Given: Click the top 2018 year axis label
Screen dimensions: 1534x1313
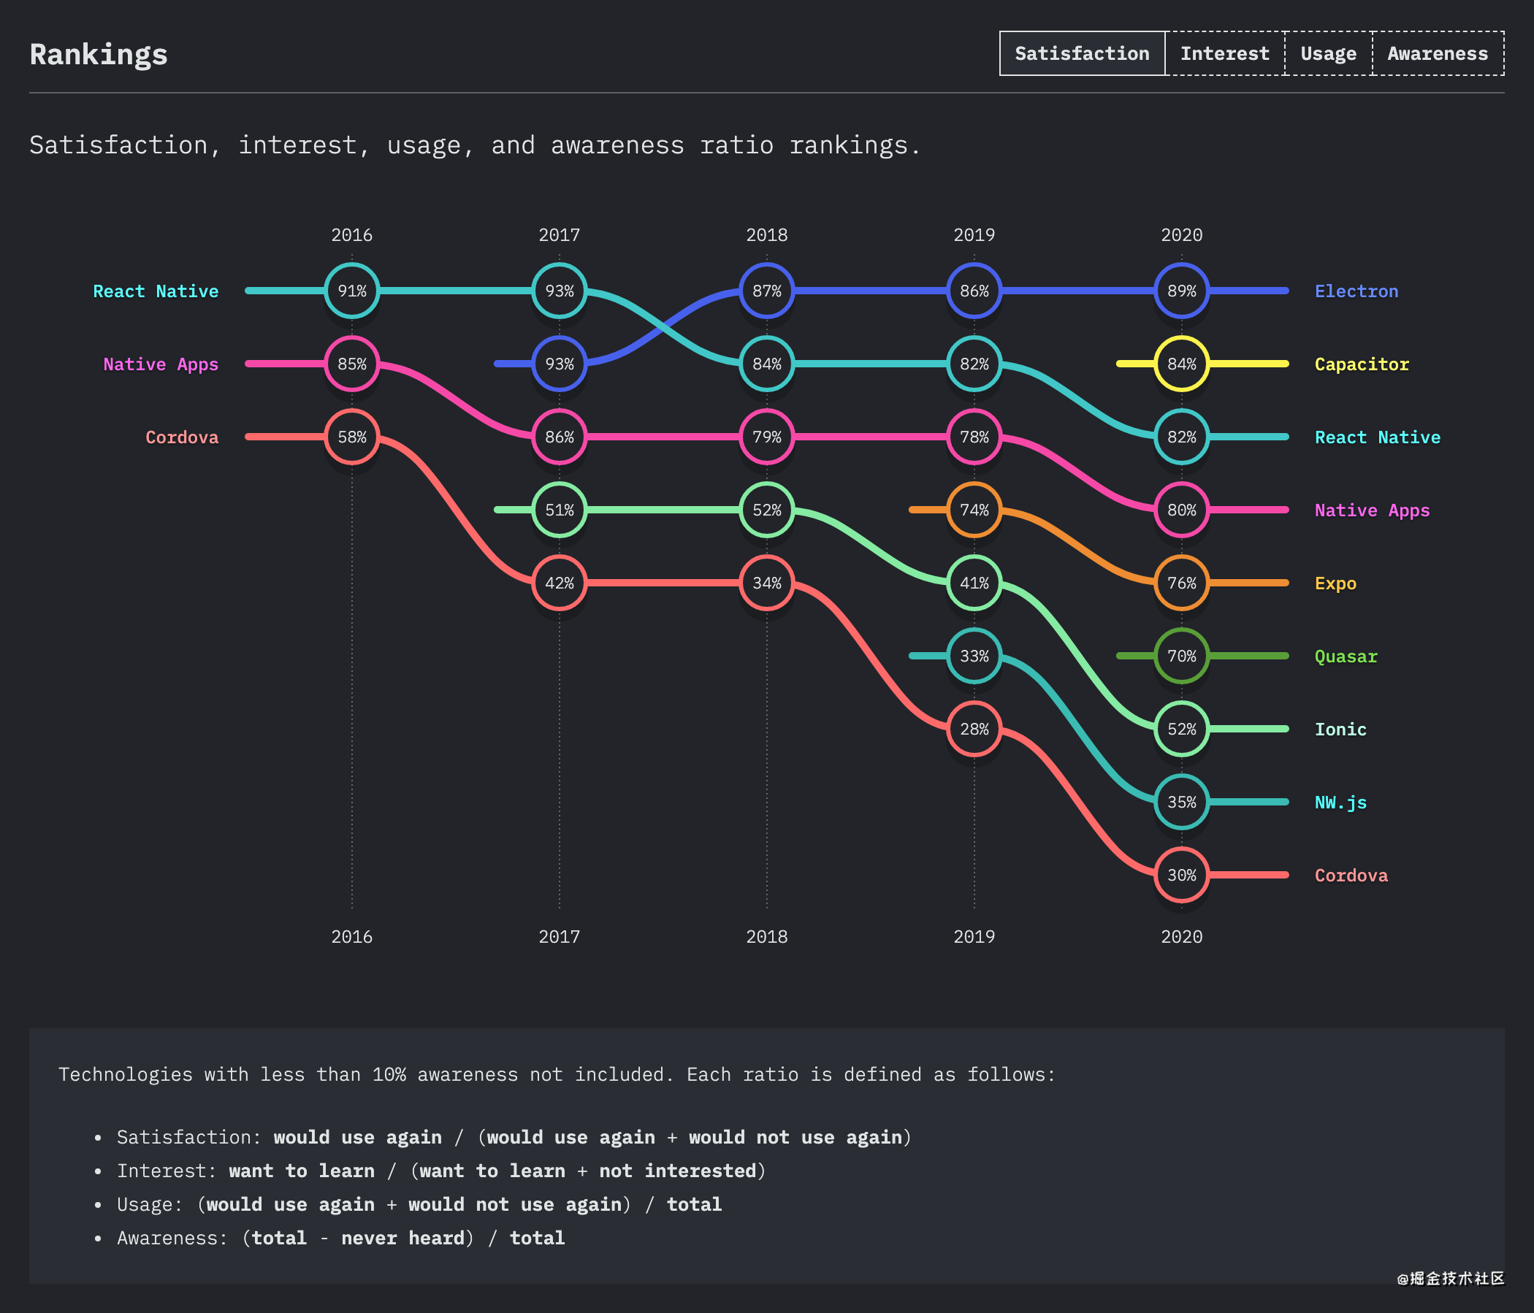Looking at the screenshot, I should point(767,235).
